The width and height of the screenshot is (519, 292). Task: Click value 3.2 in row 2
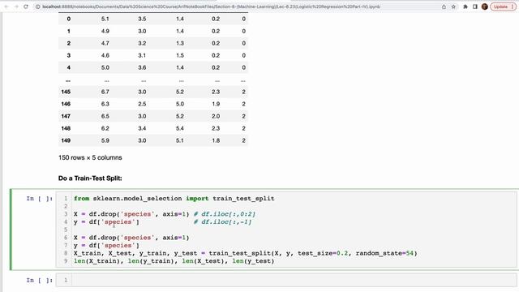coord(142,43)
